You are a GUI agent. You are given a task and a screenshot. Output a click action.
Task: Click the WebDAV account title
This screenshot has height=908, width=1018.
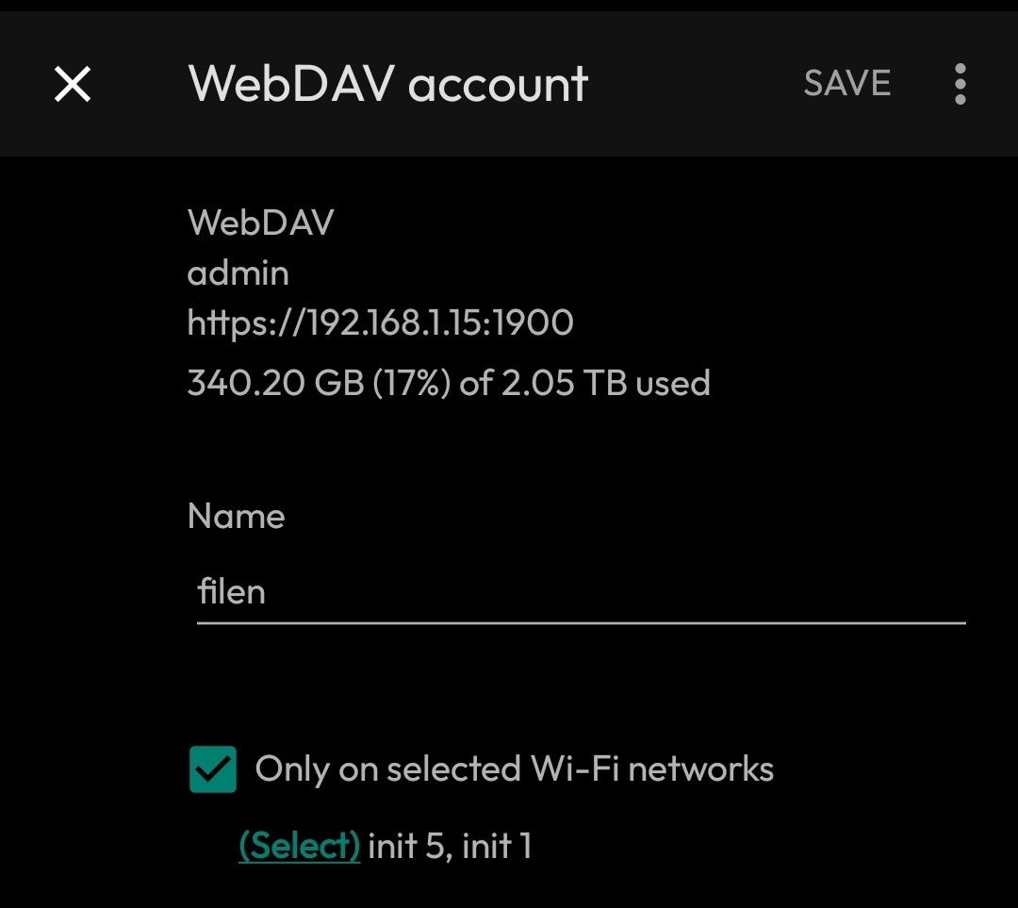[388, 84]
